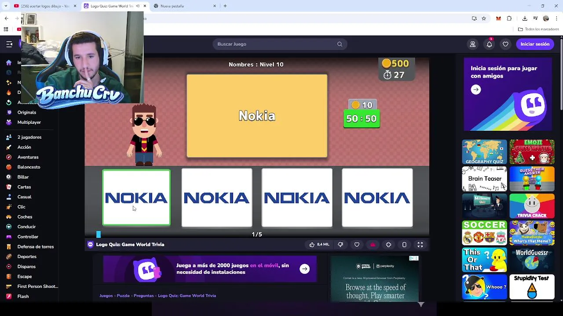Open Coches category
The height and width of the screenshot is (316, 563).
pos(25,217)
